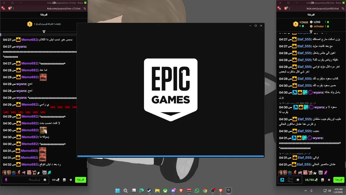The width and height of the screenshot is (346, 195).
Task: Click Epic Games launcher loading progress bar
Action: click(171, 156)
